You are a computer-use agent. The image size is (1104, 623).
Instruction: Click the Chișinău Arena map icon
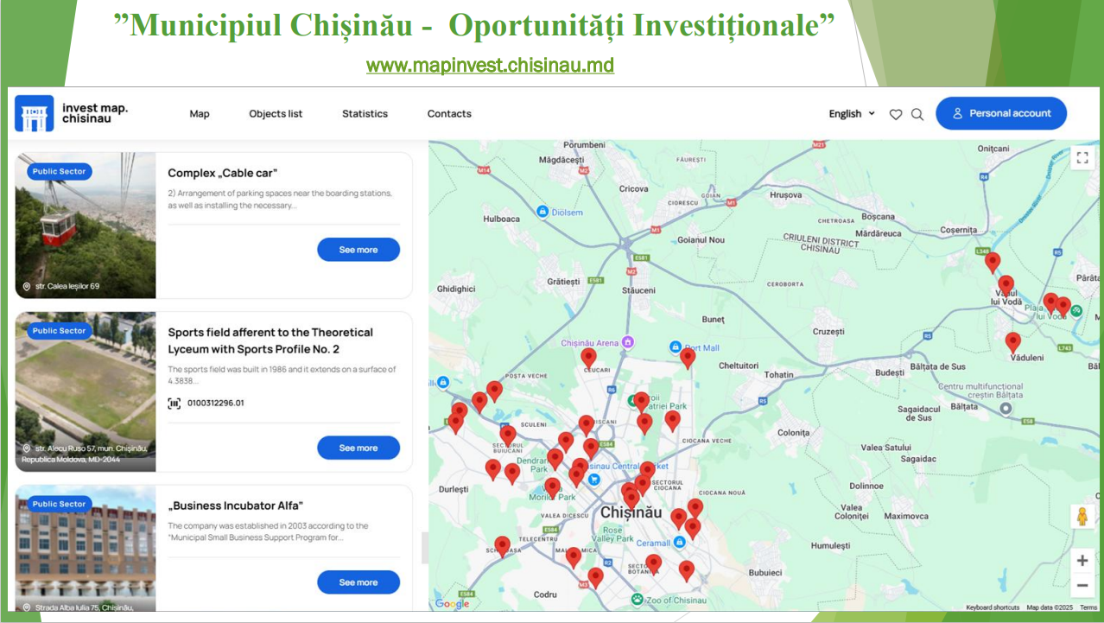tap(628, 343)
